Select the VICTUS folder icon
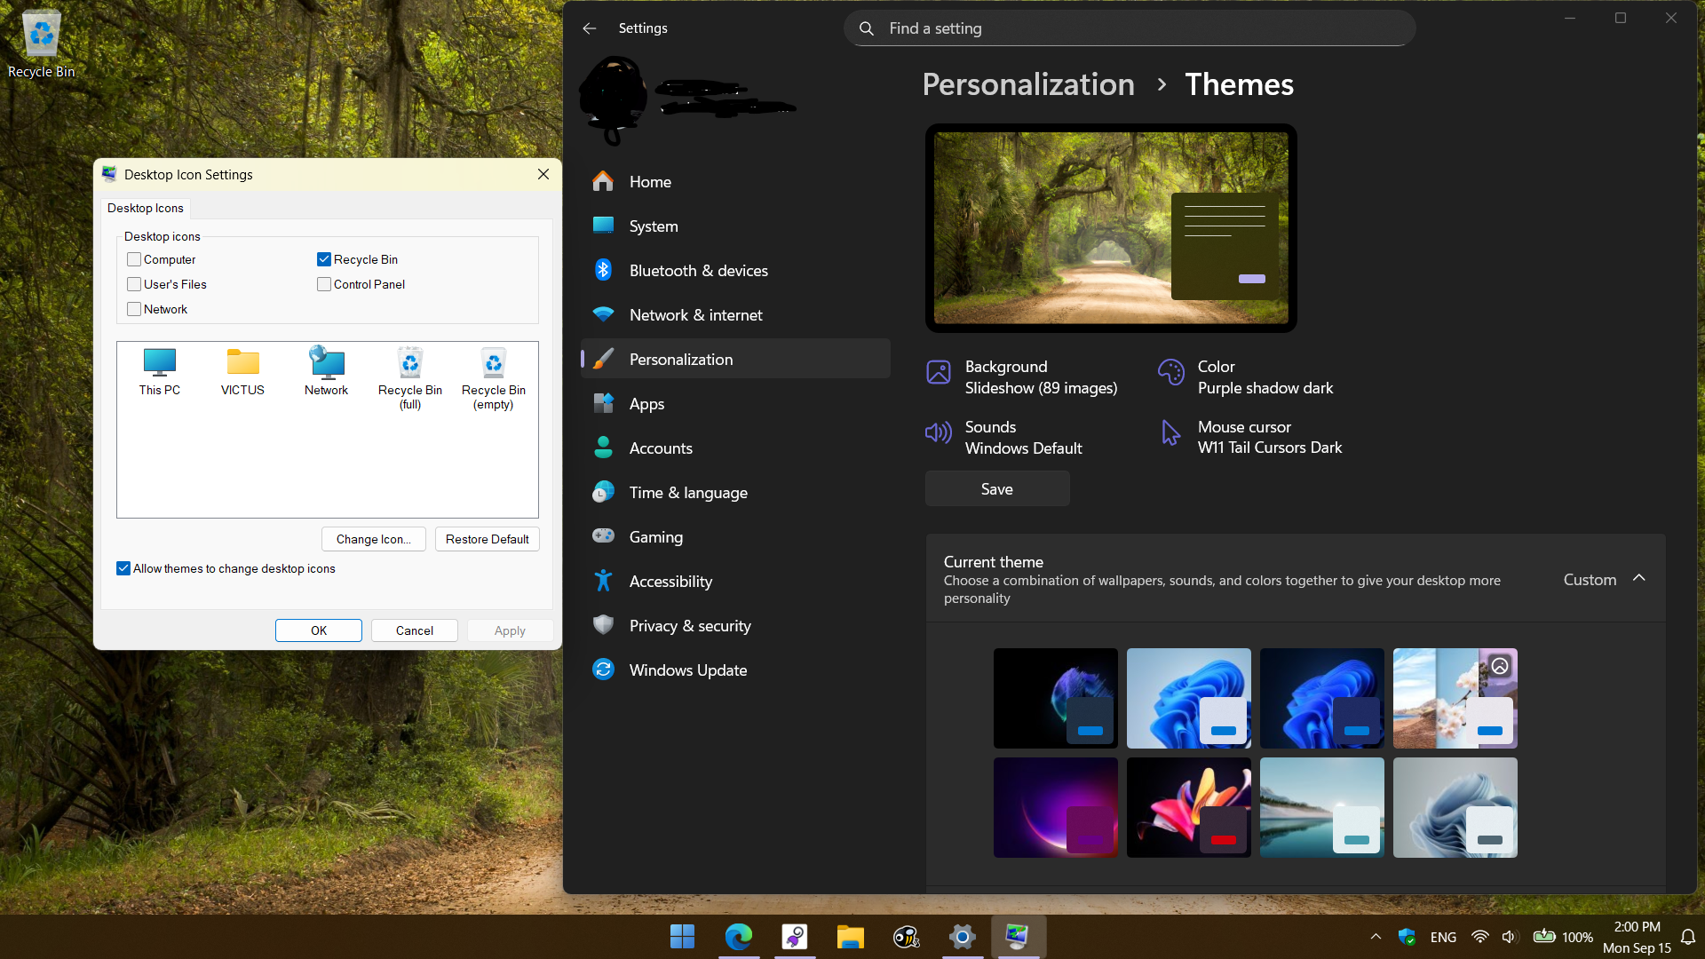The height and width of the screenshot is (959, 1705). click(x=242, y=371)
